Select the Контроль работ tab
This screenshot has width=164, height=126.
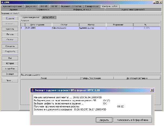[x=110, y=6]
